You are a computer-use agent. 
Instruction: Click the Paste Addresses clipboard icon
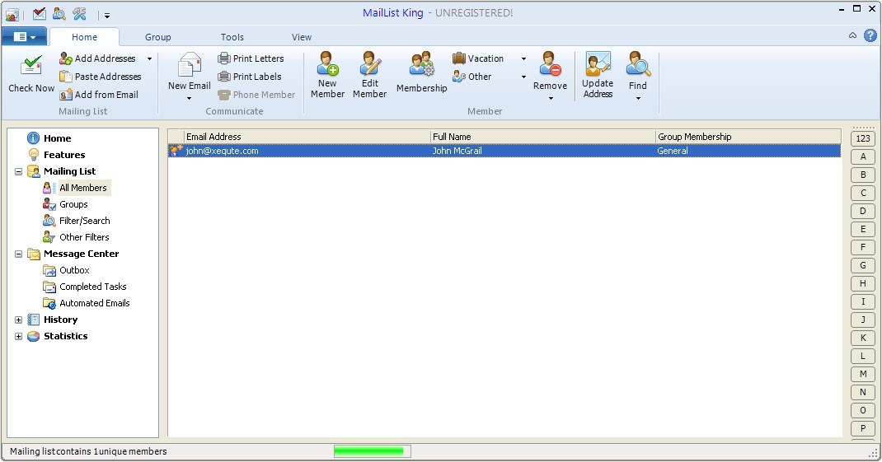[66, 77]
